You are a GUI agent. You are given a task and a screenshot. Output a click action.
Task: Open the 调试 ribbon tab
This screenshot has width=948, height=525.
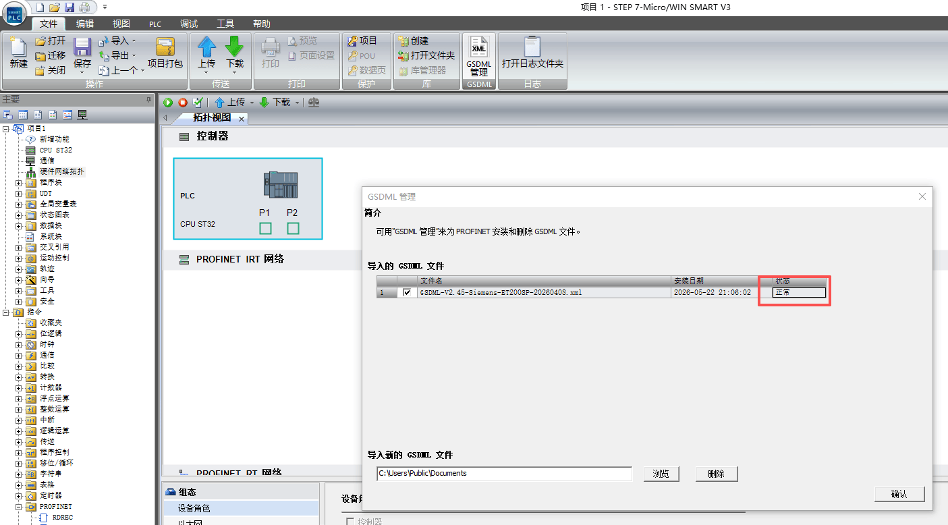(189, 24)
